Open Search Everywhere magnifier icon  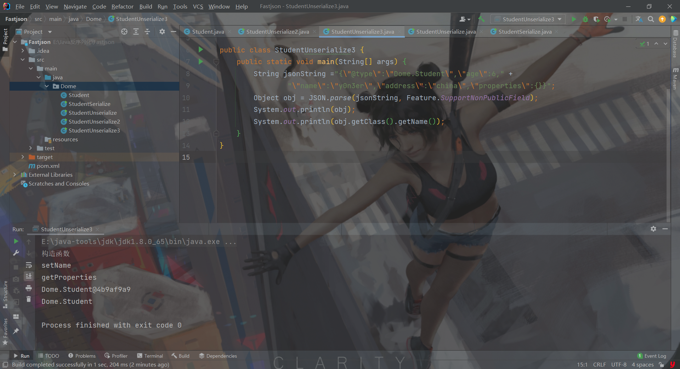651,19
